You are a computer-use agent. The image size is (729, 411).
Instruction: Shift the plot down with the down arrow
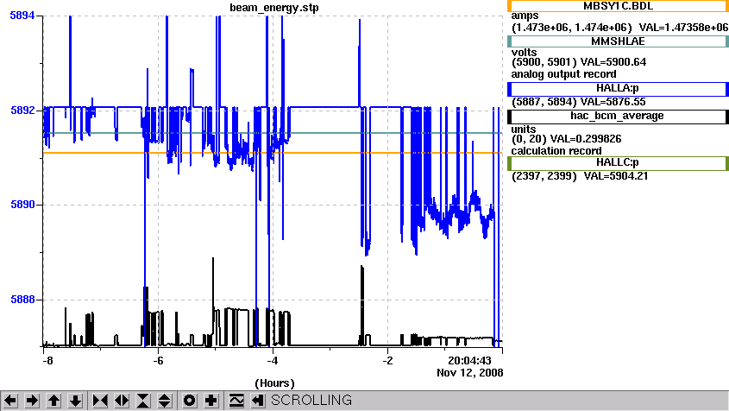75,401
